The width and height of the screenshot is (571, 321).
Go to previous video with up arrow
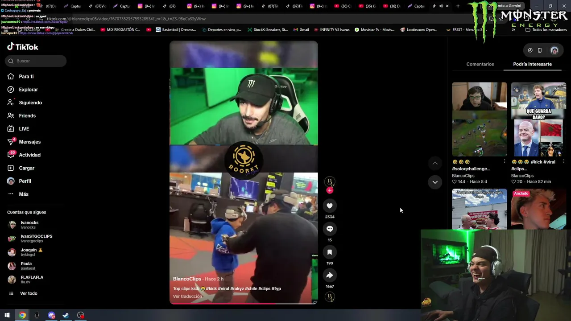click(x=435, y=163)
